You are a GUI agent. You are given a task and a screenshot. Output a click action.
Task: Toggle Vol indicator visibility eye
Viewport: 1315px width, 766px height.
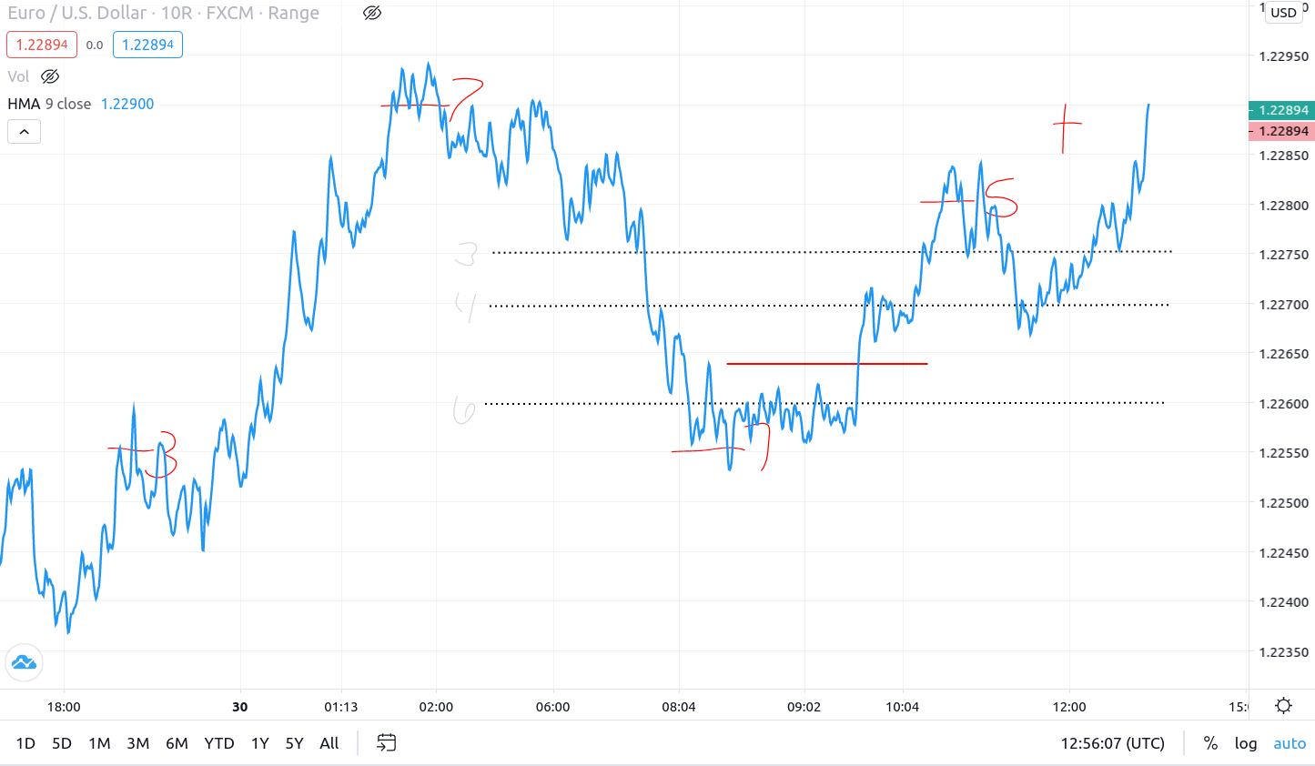[x=50, y=76]
